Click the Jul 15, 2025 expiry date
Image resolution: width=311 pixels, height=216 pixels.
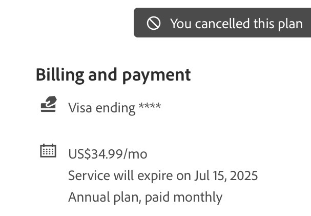226,176
